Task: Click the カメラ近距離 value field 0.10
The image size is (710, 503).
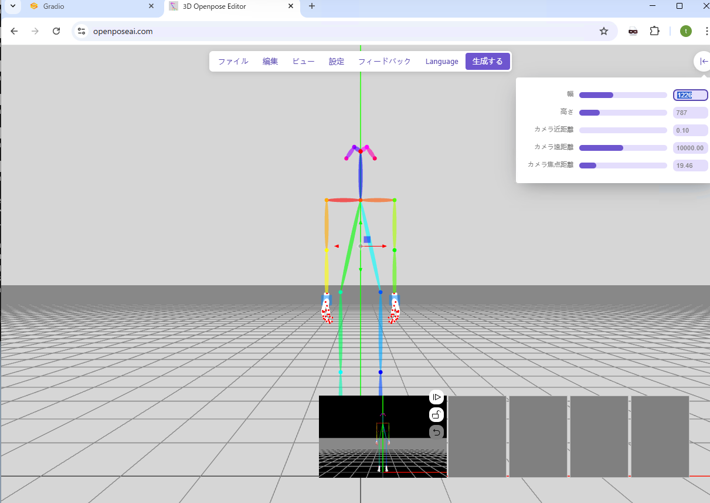Action: pyautogui.click(x=690, y=130)
